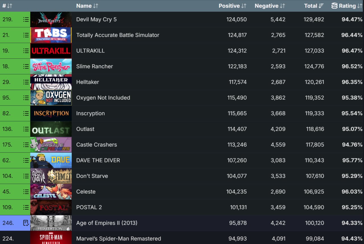Click the list icon in Devil May Cry 5 row
This screenshot has height=244, width=364.
(x=26, y=20)
